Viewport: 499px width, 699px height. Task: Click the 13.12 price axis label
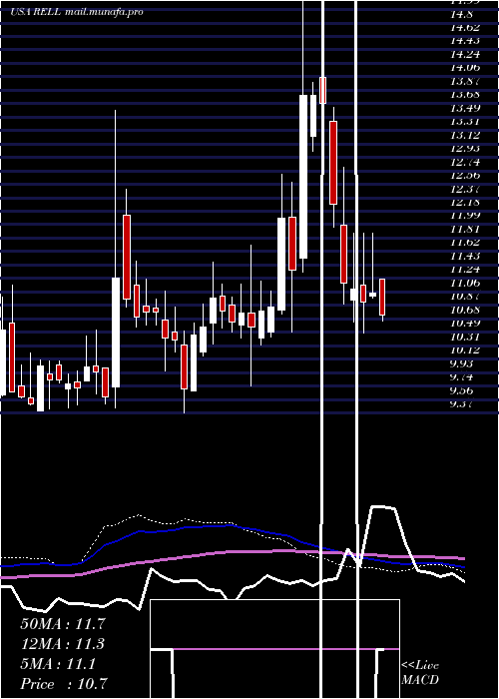click(465, 135)
